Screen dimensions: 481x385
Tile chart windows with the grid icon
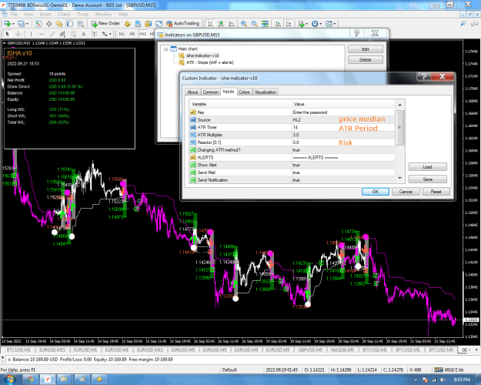coord(265,24)
